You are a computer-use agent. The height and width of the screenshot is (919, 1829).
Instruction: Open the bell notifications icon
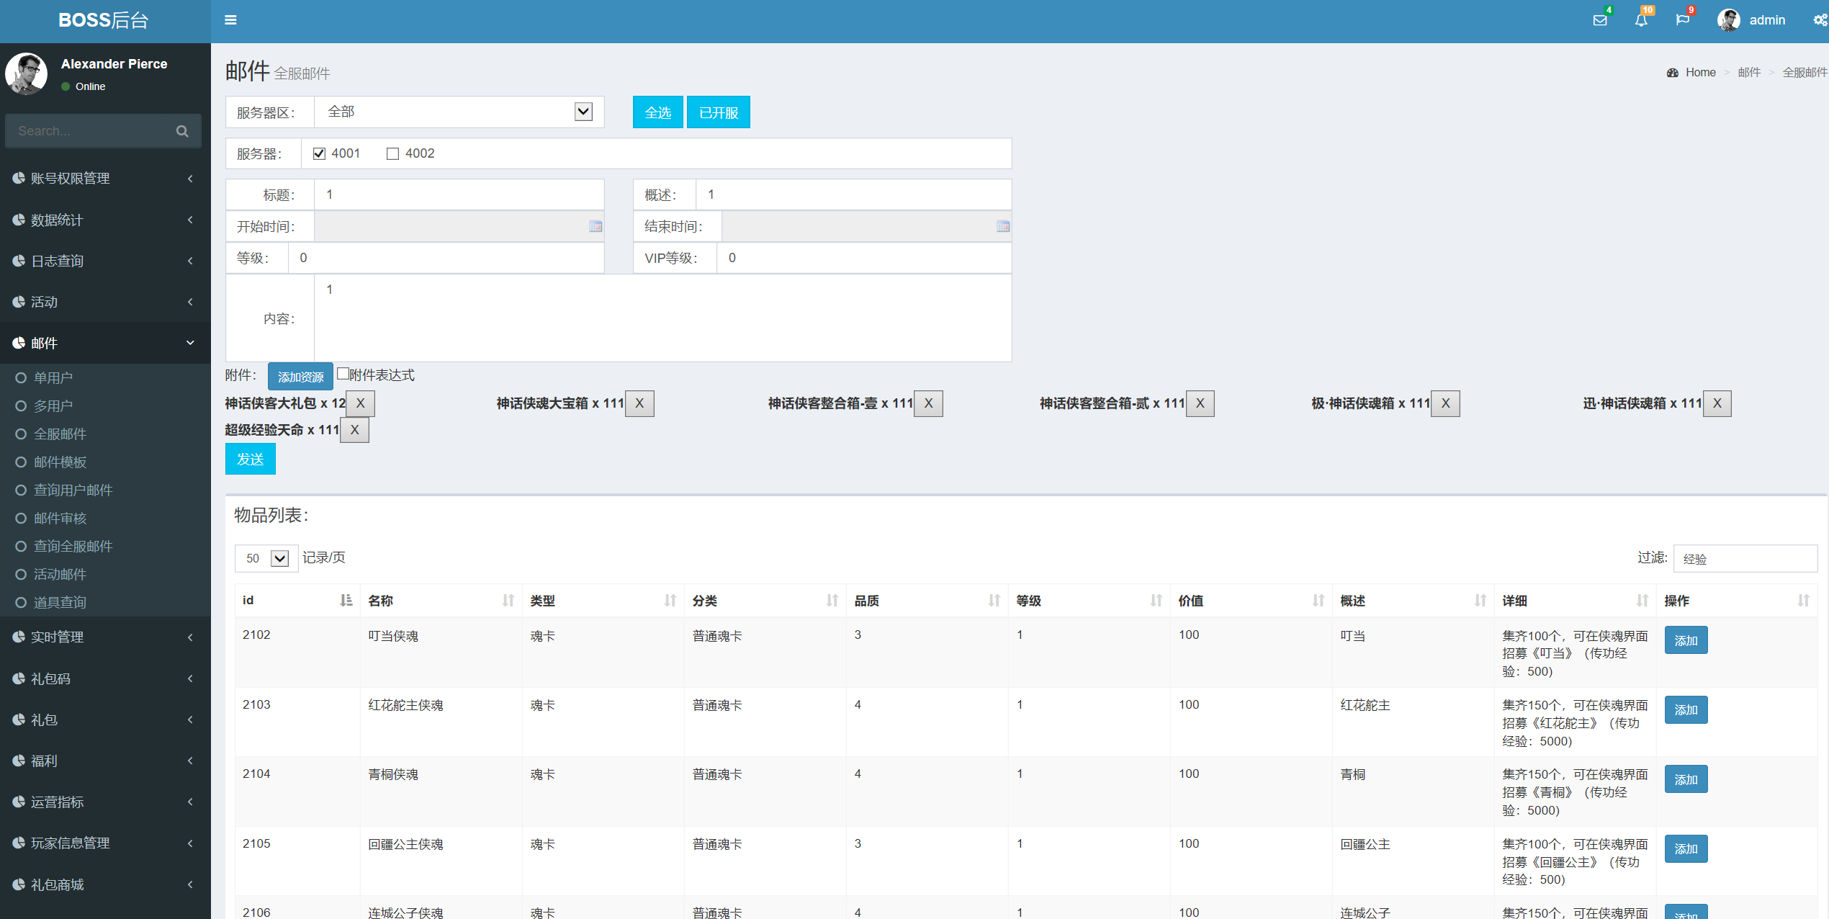pos(1641,20)
